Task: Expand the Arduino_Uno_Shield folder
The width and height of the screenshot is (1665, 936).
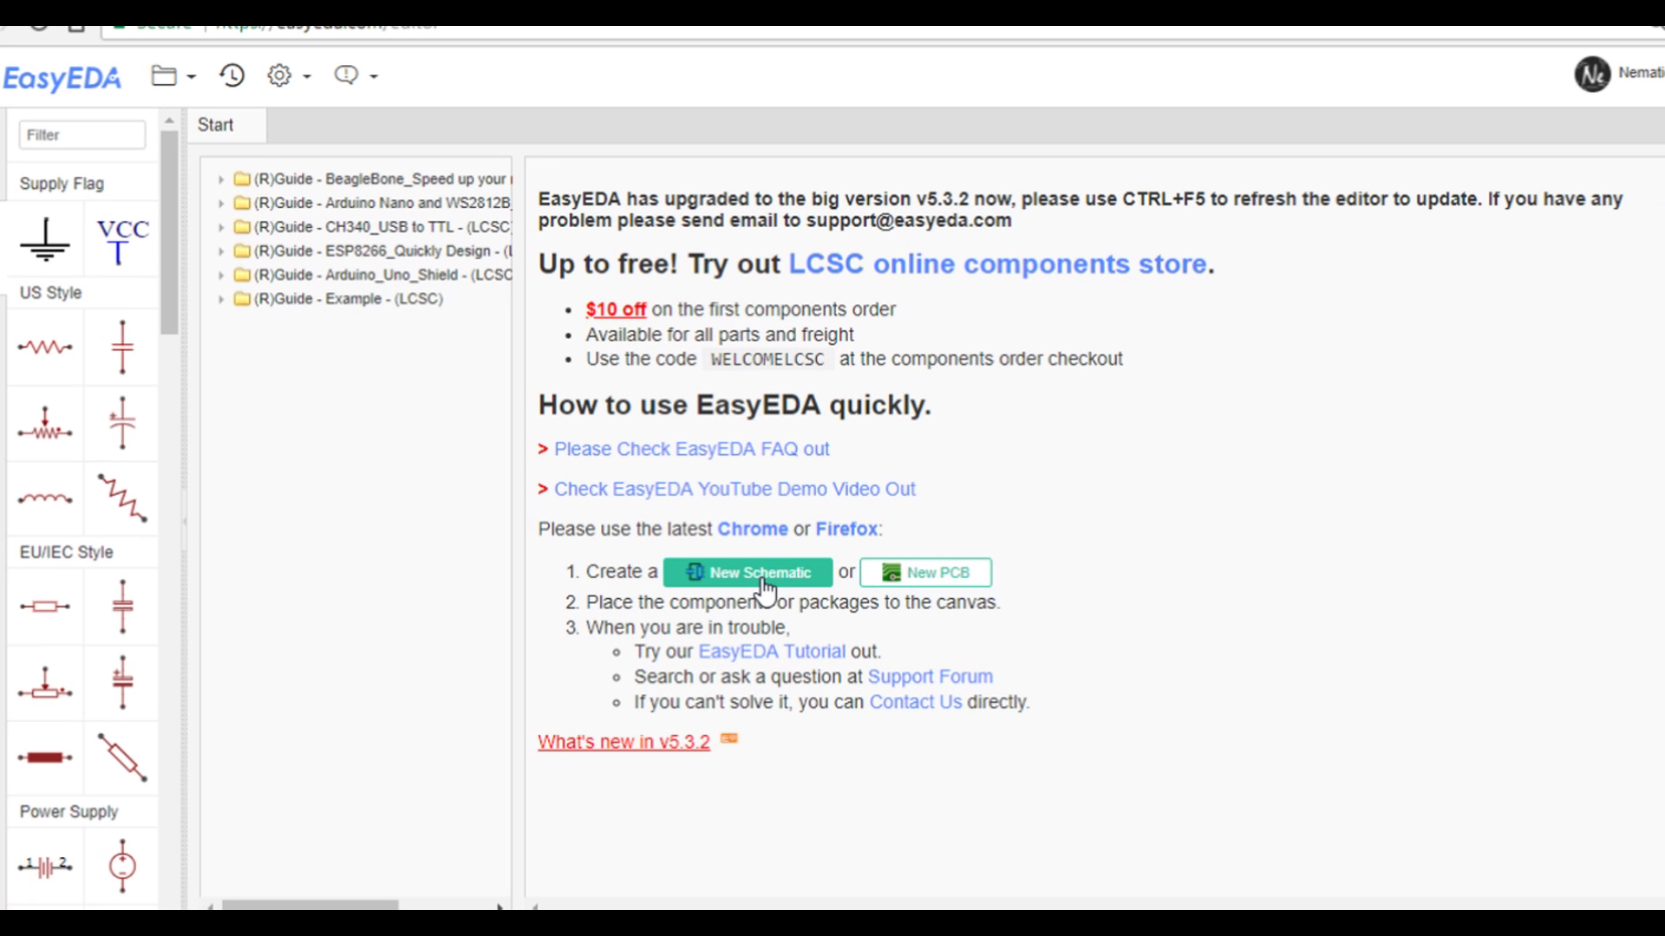Action: [221, 275]
